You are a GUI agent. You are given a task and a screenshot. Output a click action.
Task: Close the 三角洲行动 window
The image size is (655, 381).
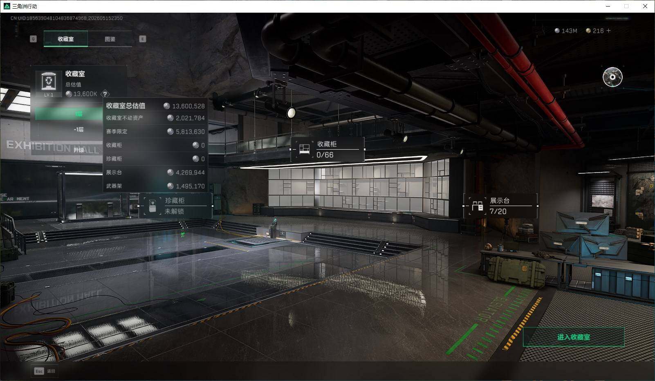pyautogui.click(x=645, y=6)
